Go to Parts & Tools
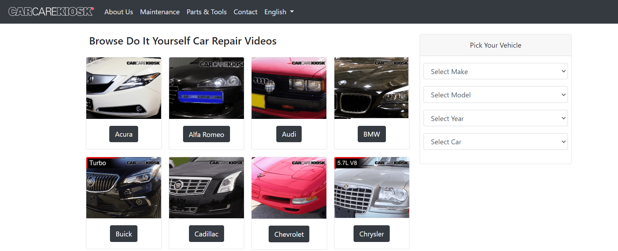The height and width of the screenshot is (251, 618). click(x=207, y=12)
